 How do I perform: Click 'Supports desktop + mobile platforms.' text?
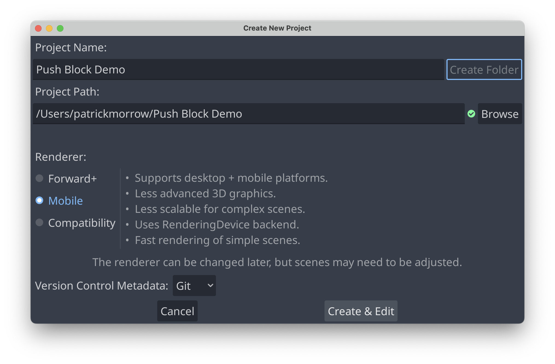coord(231,178)
